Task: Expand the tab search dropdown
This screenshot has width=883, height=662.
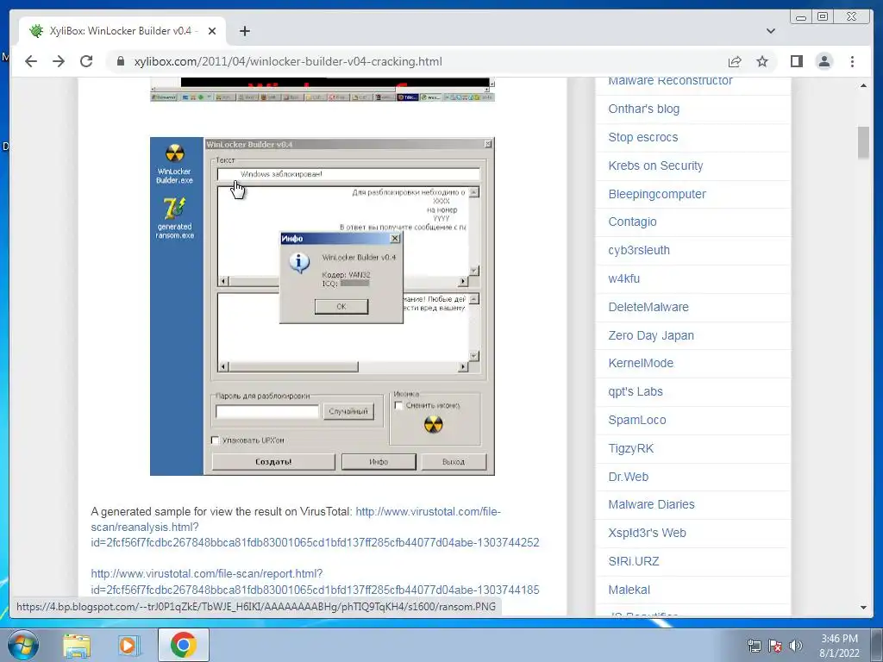Action: coord(771,31)
